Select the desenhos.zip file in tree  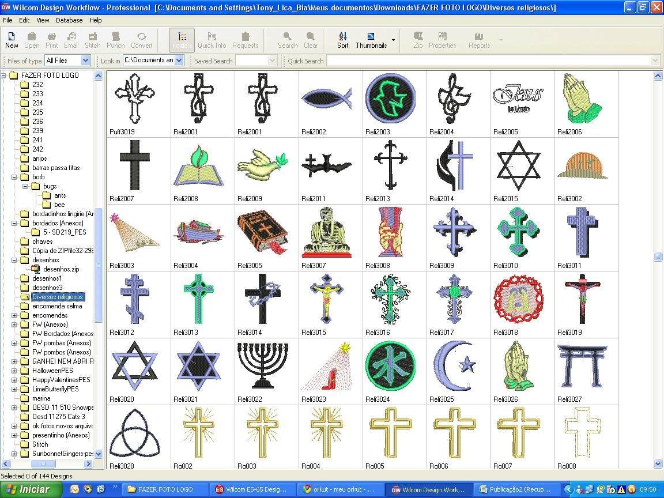pos(61,269)
